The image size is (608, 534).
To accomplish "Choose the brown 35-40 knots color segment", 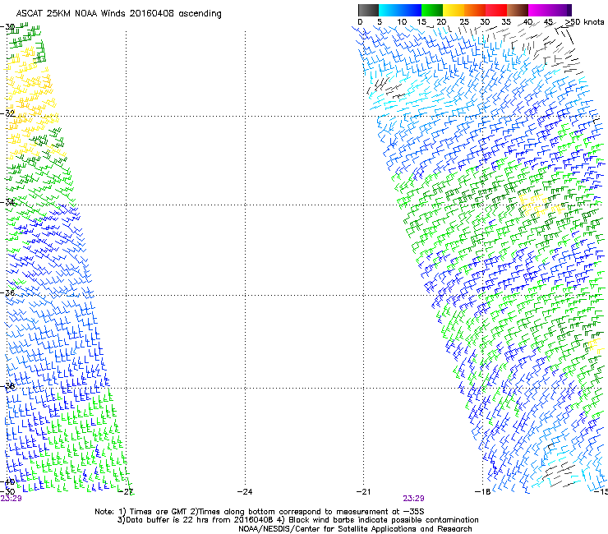I will point(518,10).
